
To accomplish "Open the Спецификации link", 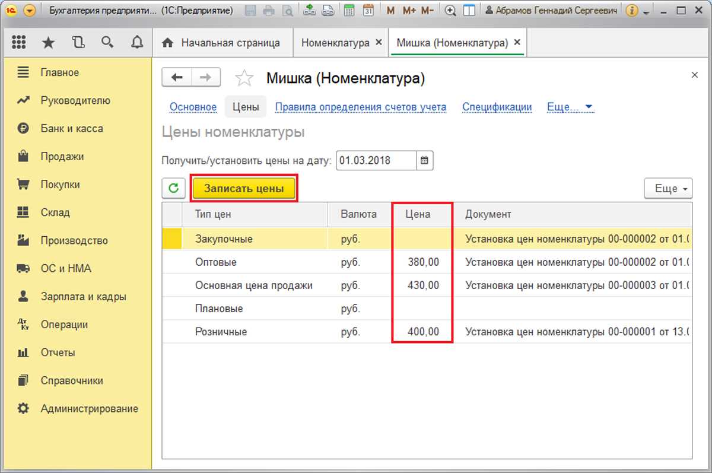I will (497, 107).
